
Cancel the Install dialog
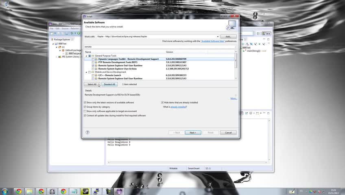click(228, 132)
